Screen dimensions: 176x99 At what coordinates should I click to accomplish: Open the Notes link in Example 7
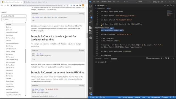coord(70,79)
